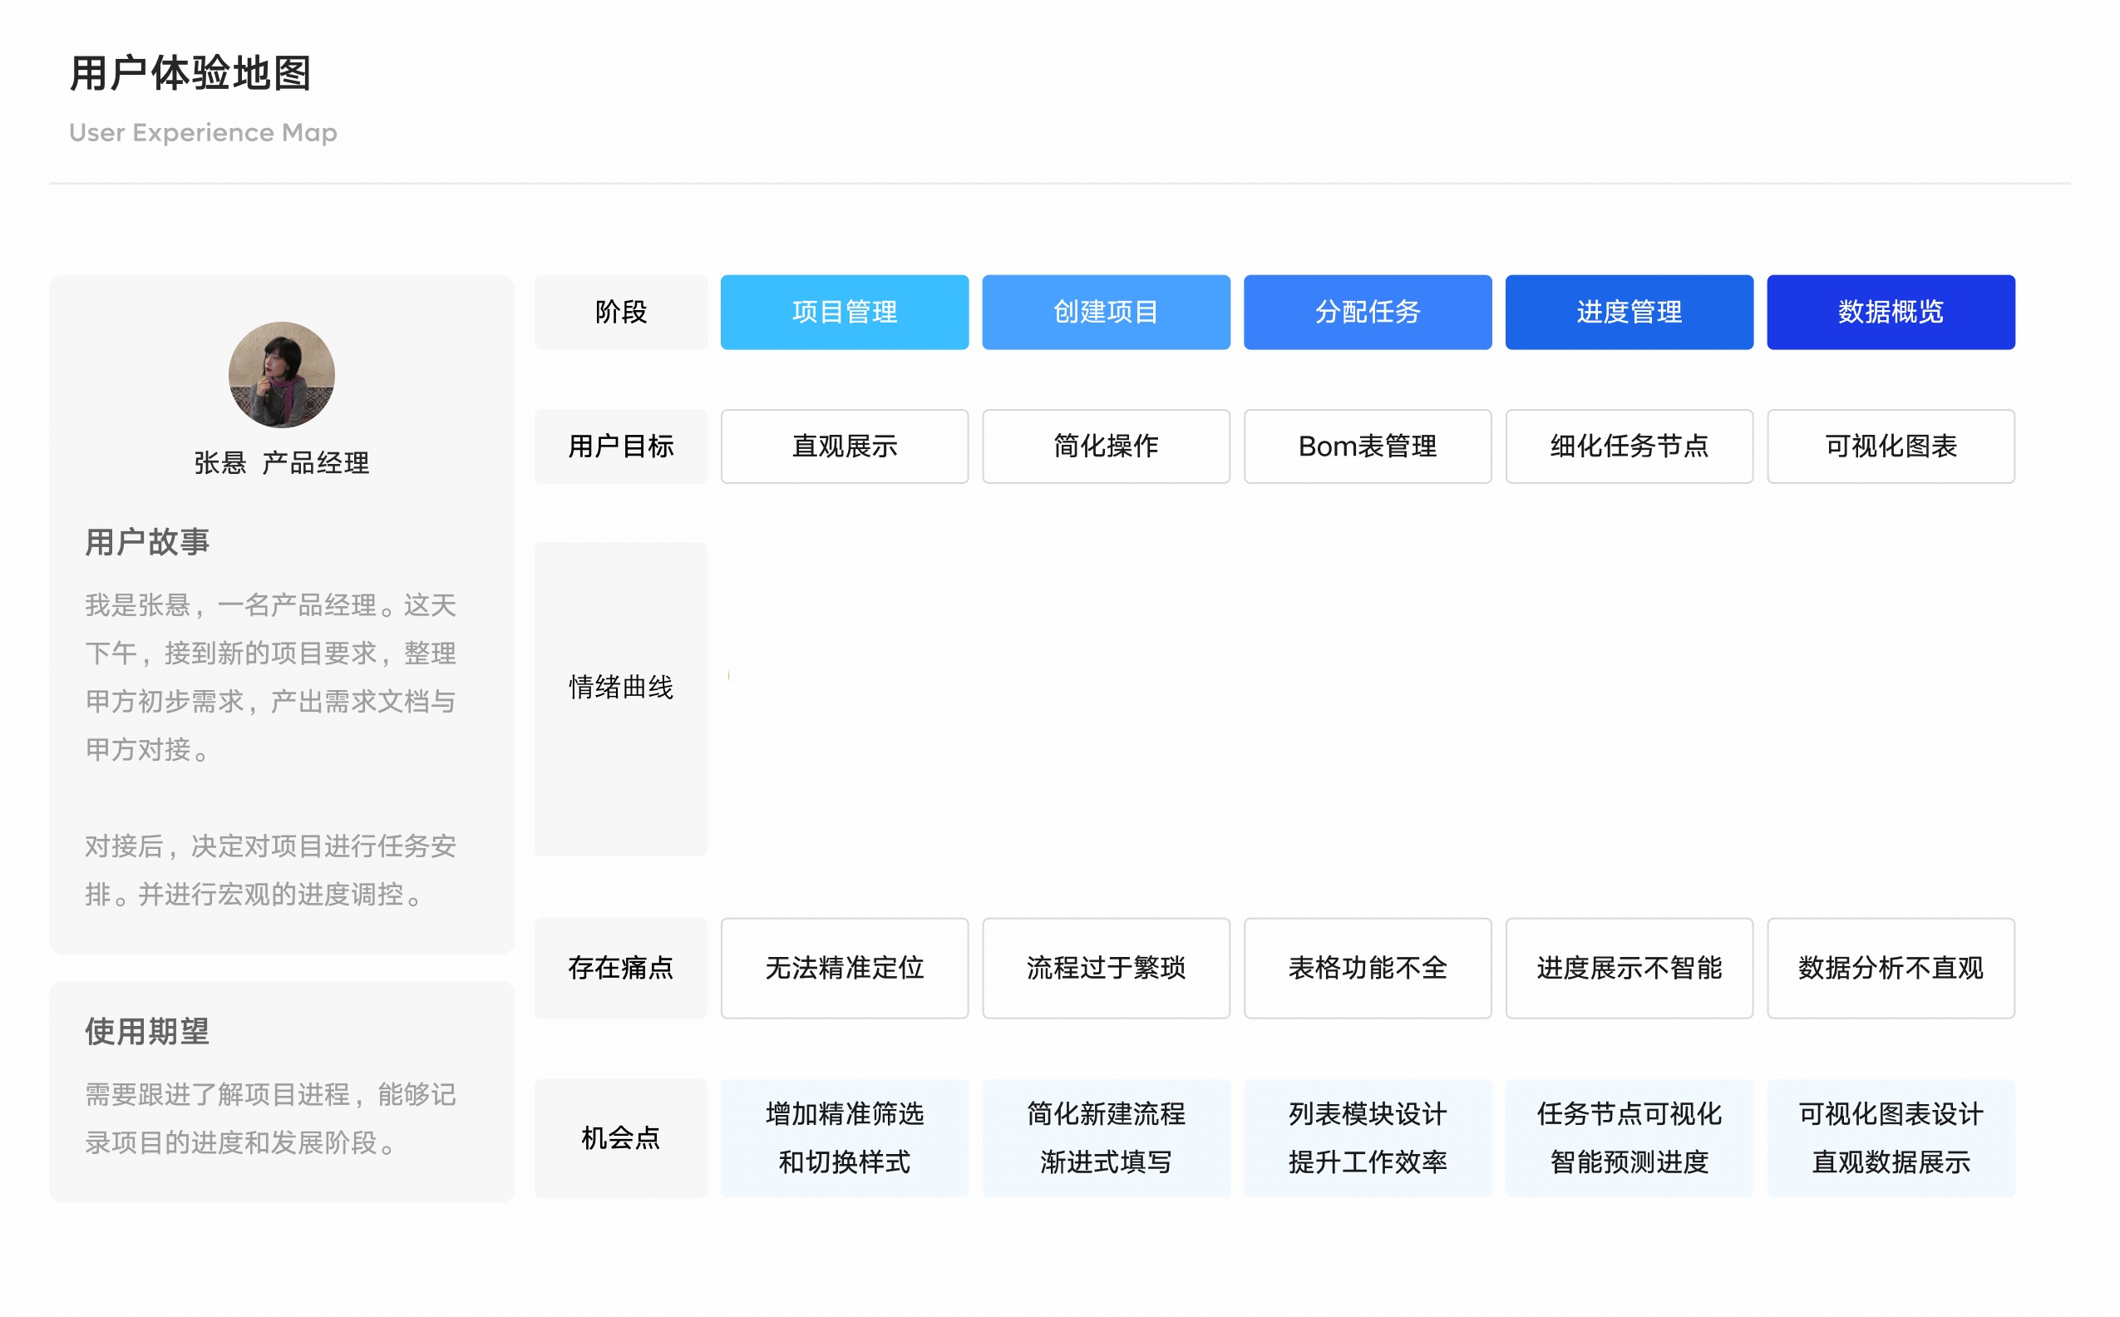The image size is (2120, 1317).
Task: Click the 流程过于繁琐 pain point card
Action: (1105, 968)
